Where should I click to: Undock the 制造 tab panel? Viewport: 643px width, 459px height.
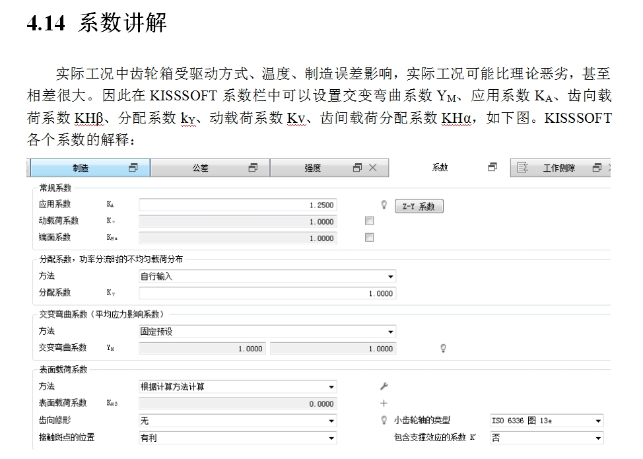click(x=133, y=167)
